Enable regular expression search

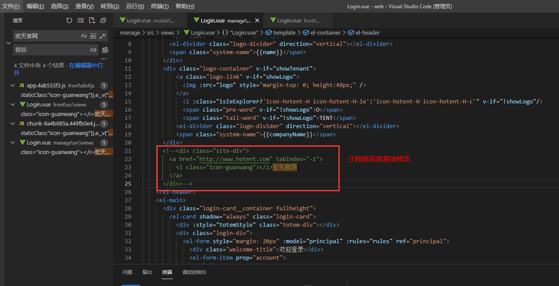pyautogui.click(x=103, y=36)
